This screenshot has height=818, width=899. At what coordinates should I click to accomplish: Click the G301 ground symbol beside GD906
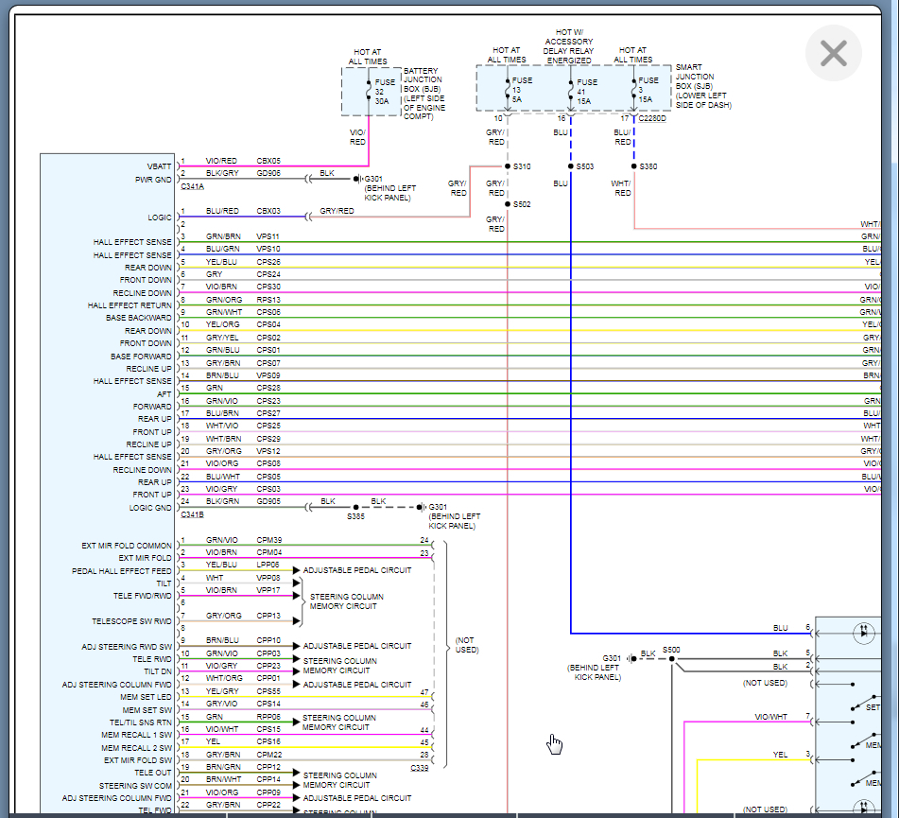tap(357, 179)
